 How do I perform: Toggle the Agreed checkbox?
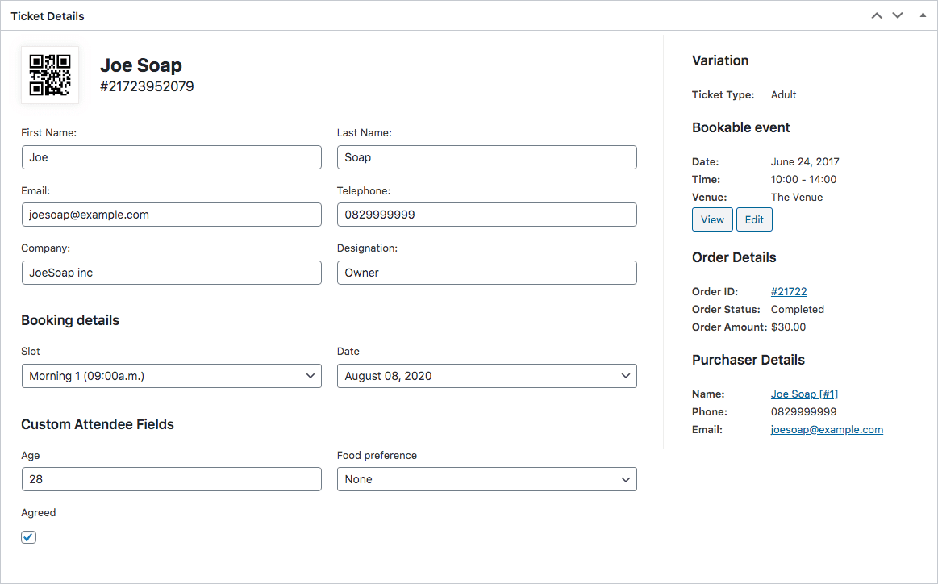(28, 536)
